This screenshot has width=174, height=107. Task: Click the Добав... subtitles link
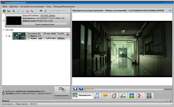pyautogui.click(x=61, y=38)
